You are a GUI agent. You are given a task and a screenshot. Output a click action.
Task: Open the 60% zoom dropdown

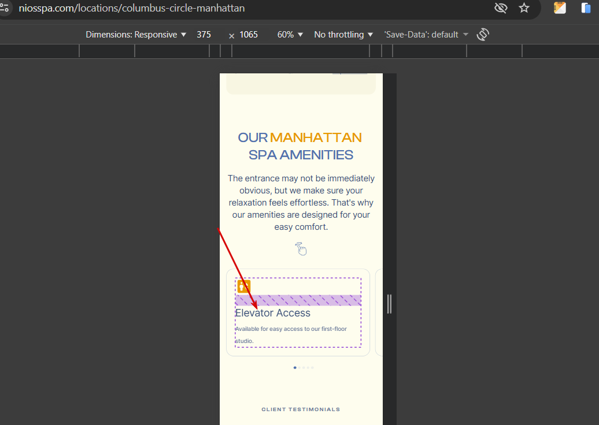[290, 35]
